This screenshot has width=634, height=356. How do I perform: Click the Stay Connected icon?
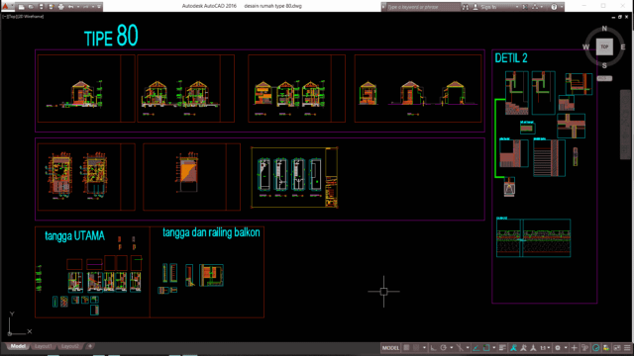click(x=535, y=7)
